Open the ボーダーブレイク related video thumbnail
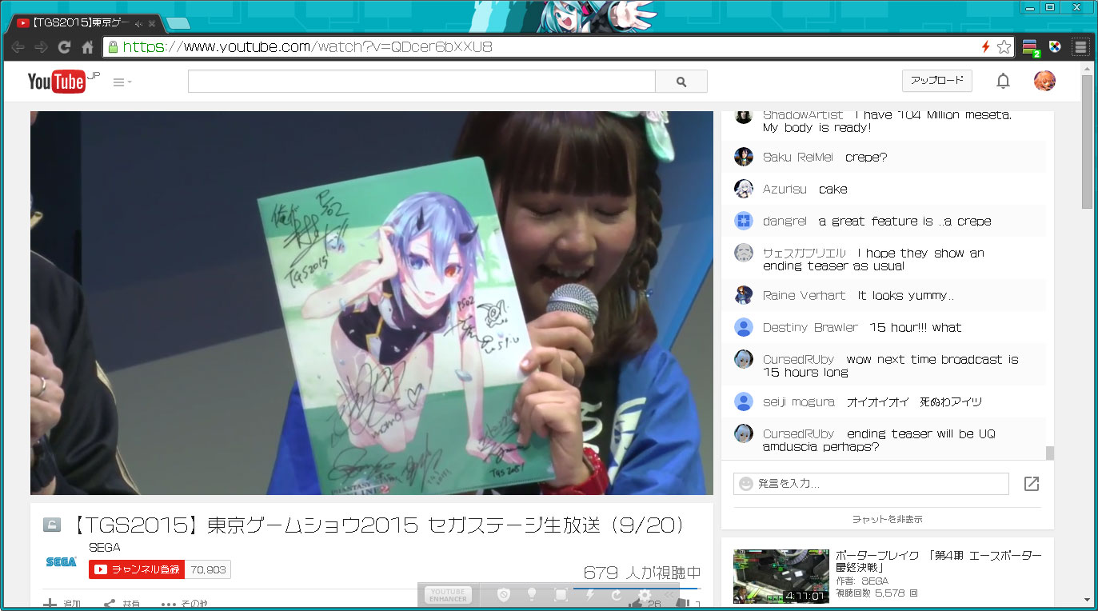This screenshot has height=611, width=1098. point(781,576)
